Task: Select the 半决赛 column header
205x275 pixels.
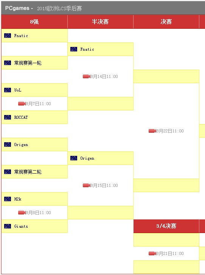Action: (x=100, y=22)
